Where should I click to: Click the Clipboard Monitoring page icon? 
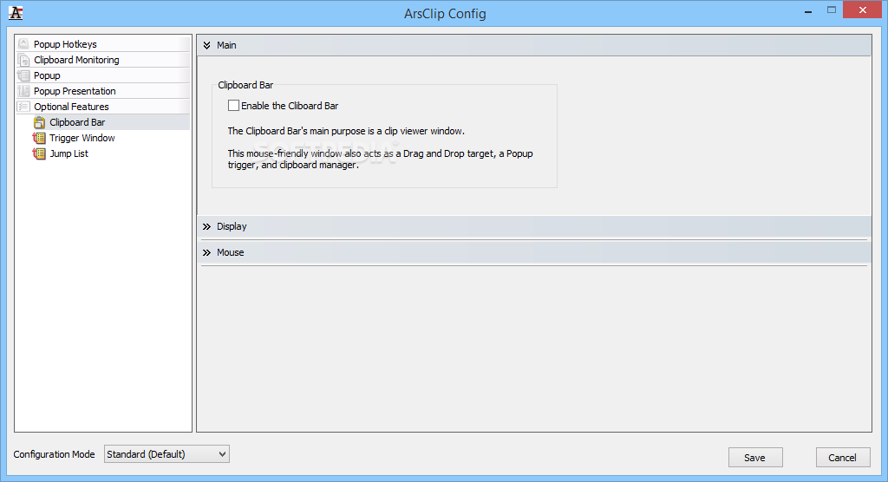point(23,60)
